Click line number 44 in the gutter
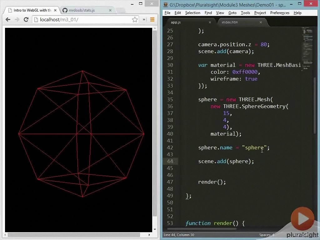Image resolution: width=320 pixels, height=240 pixels. [x=170, y=161]
